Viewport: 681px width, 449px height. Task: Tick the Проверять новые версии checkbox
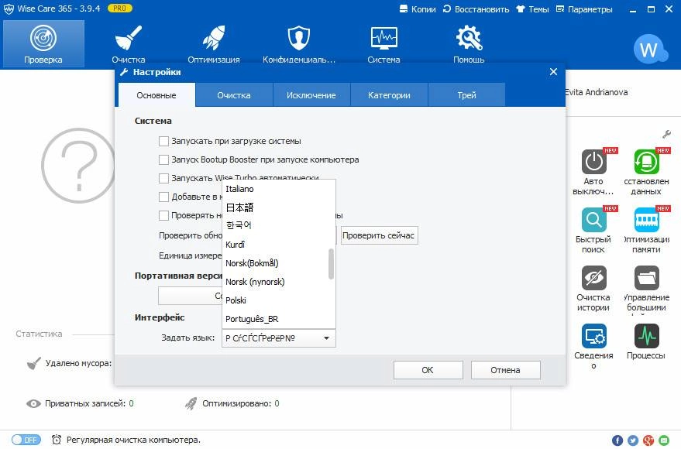(x=163, y=215)
